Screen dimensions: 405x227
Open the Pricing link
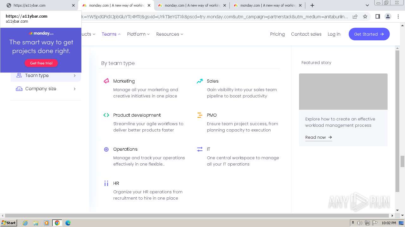click(x=277, y=34)
